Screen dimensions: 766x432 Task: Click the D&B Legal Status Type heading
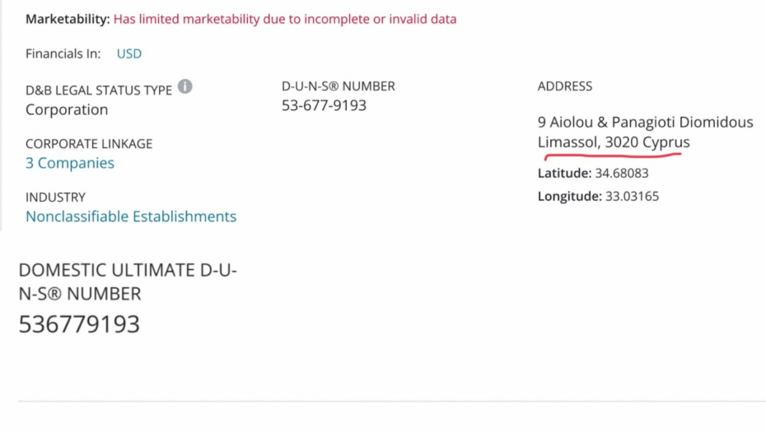click(x=99, y=91)
